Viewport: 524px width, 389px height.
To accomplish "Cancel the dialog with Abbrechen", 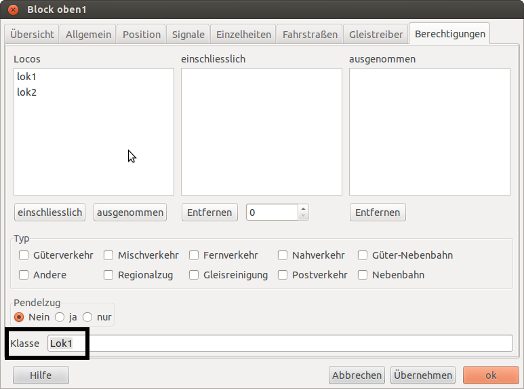I will pos(357,375).
